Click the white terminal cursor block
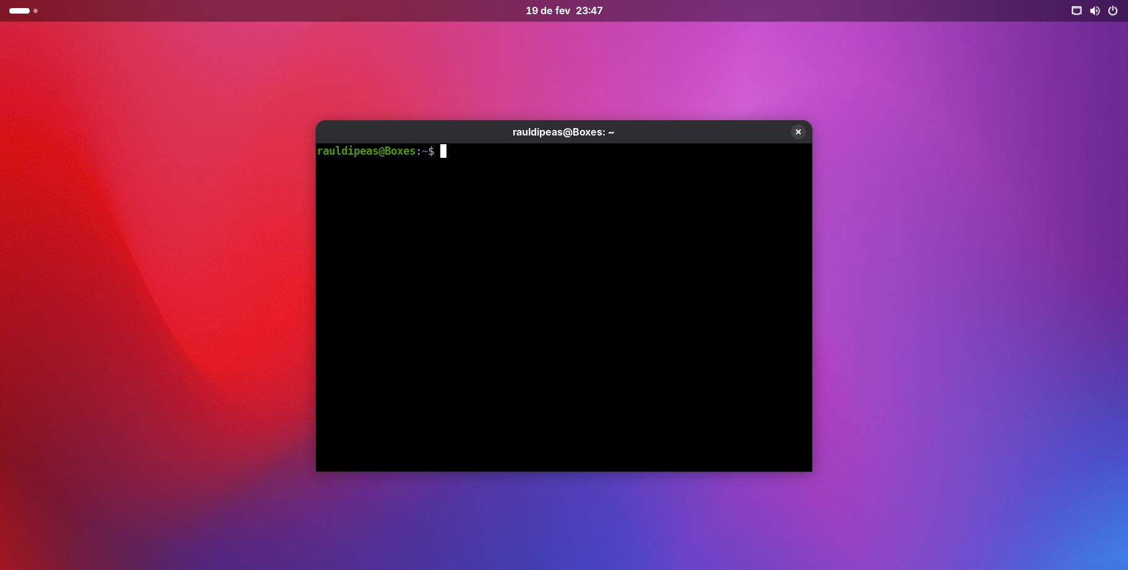 coord(443,151)
